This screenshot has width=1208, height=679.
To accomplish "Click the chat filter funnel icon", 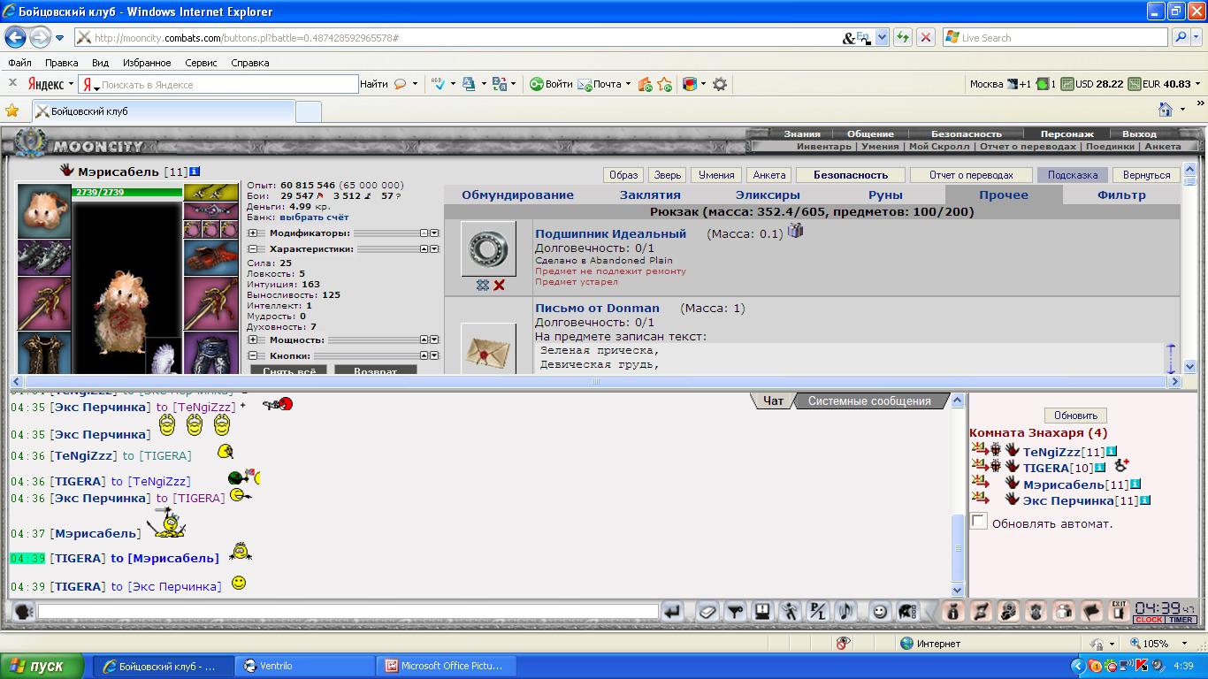I will pos(735,611).
